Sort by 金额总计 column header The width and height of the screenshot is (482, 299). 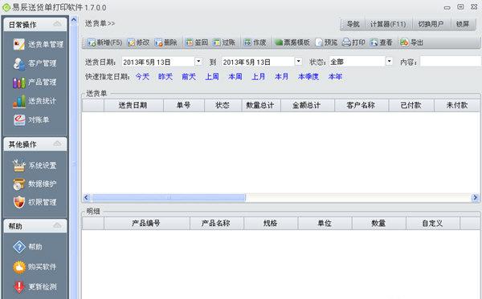pyautogui.click(x=308, y=105)
